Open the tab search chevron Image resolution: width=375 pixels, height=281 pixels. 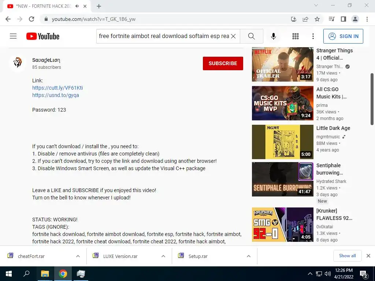pyautogui.click(x=316, y=5)
